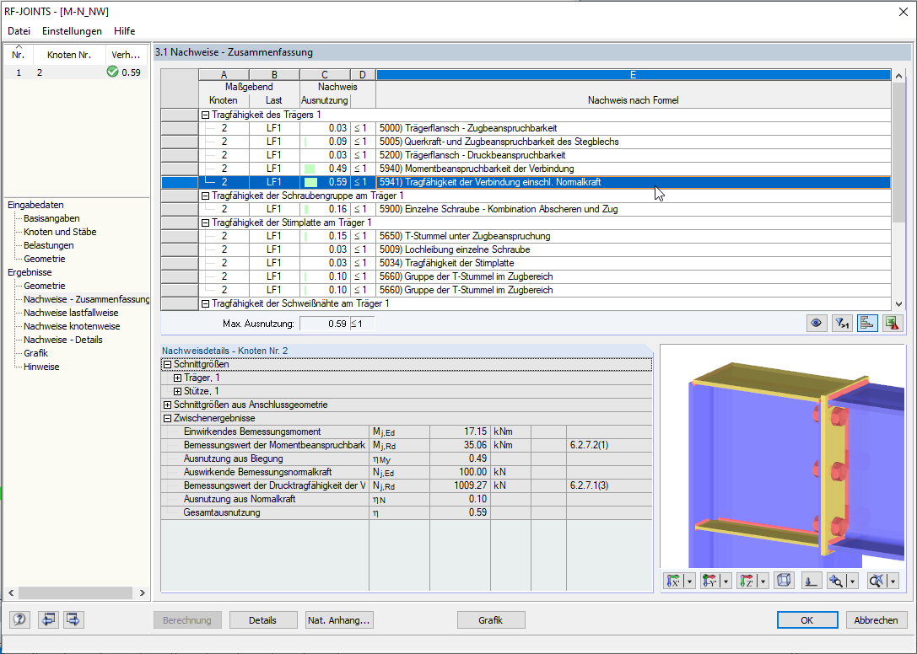
Task: Collapse the Zwischenergebnisse section
Action: tap(167, 419)
